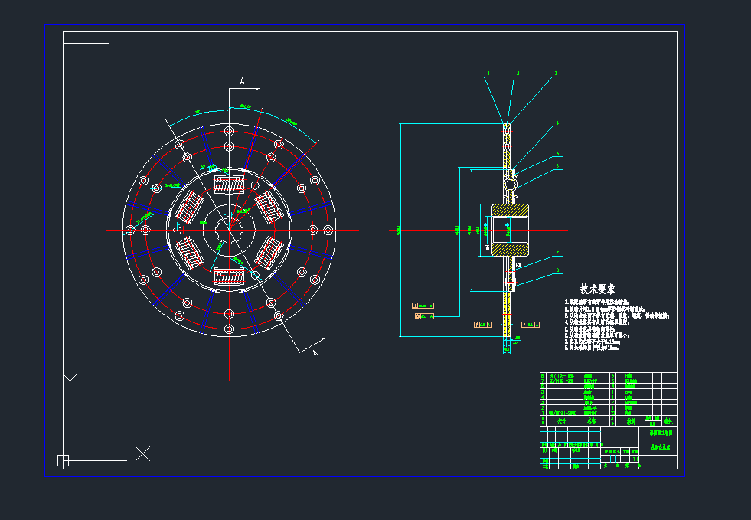Select the UCS Y axis marker
The width and height of the screenshot is (751, 520).
pos(70,381)
